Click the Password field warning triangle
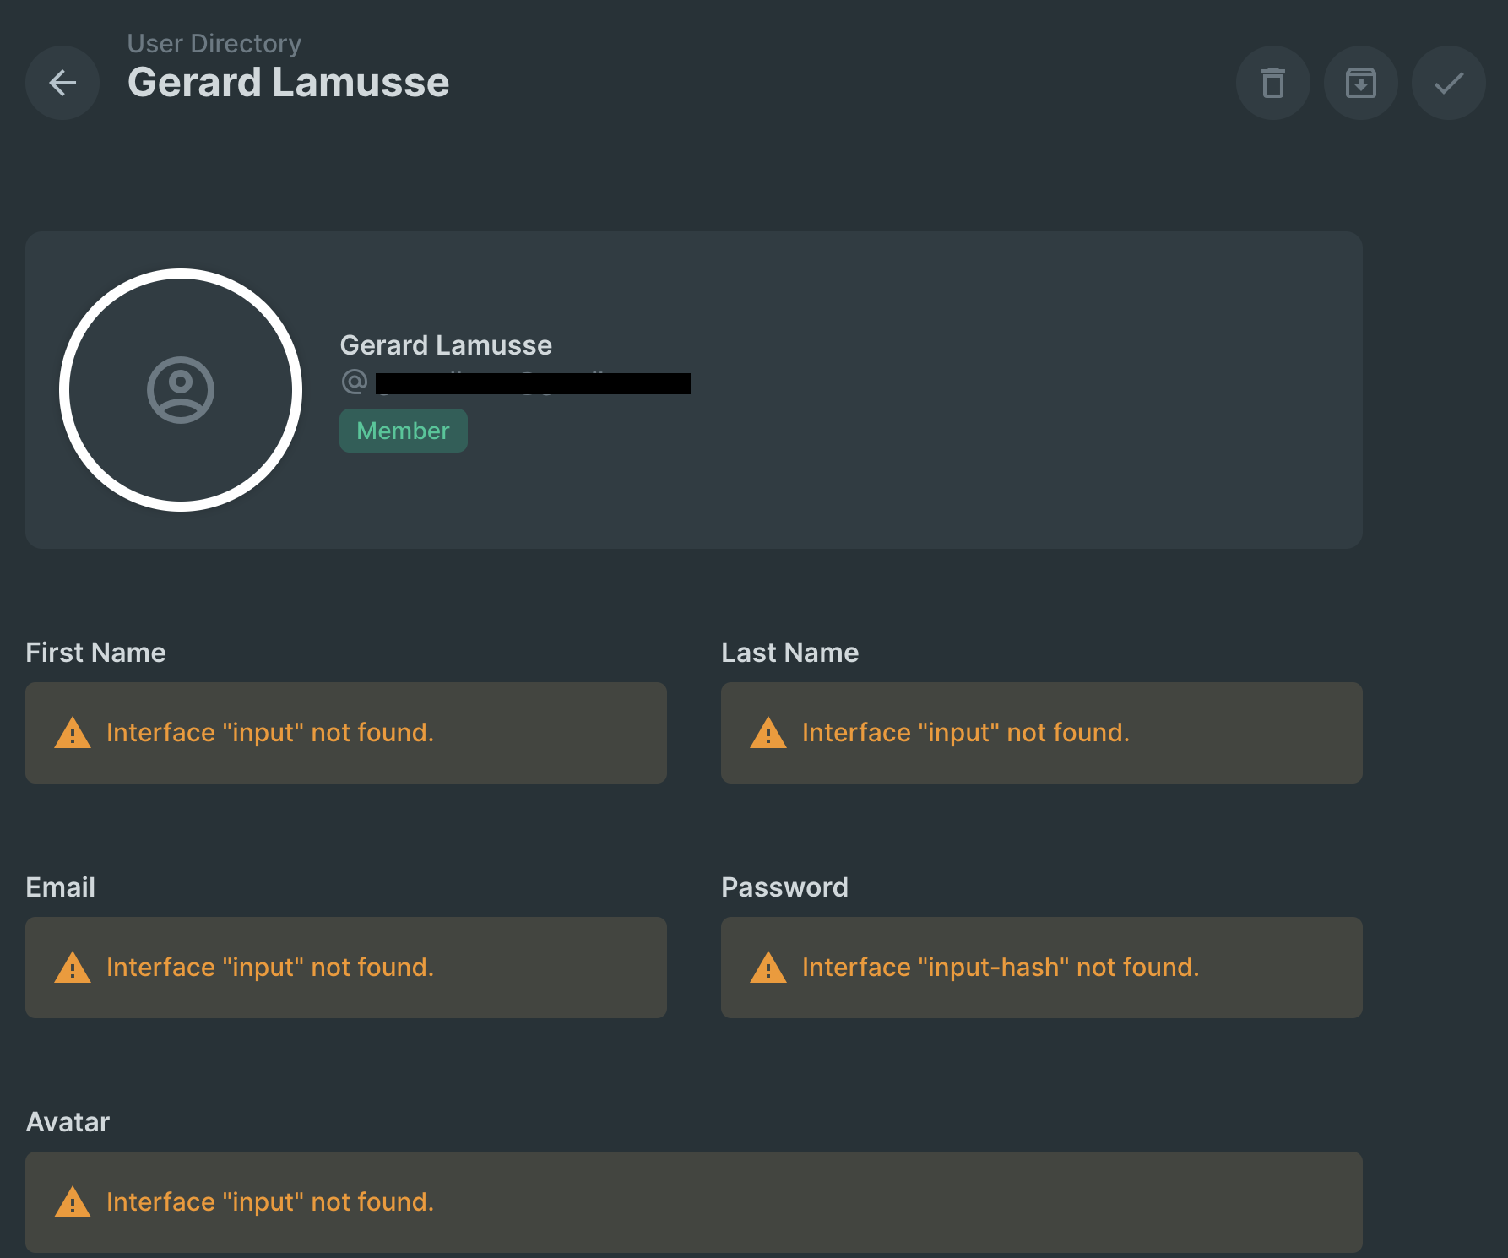This screenshot has height=1258, width=1508. point(768,968)
